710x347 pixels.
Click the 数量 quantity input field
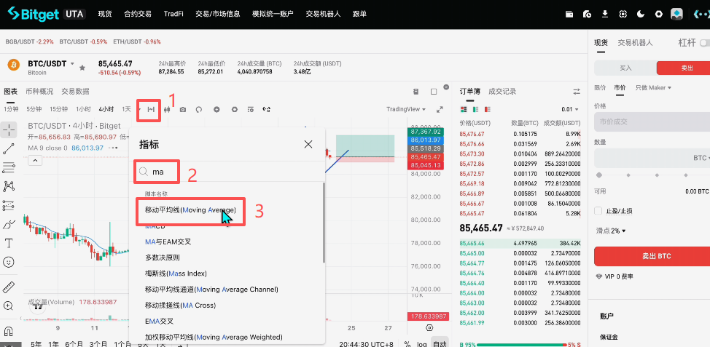click(x=652, y=158)
